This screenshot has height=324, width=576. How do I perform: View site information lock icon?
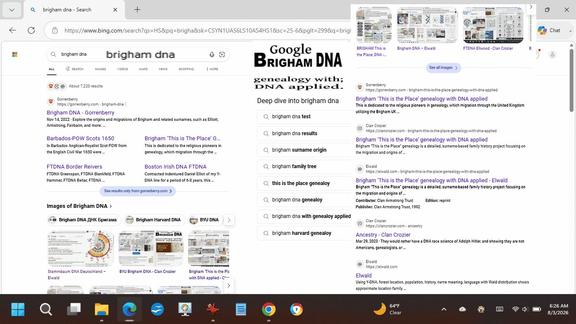[x=55, y=30]
